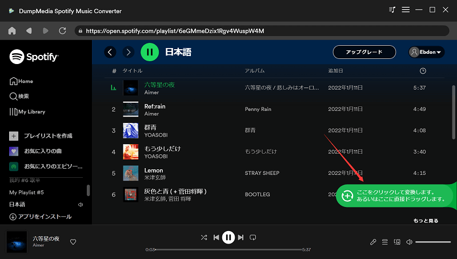Open the STRAY SHEEP album link

[x=262, y=173]
